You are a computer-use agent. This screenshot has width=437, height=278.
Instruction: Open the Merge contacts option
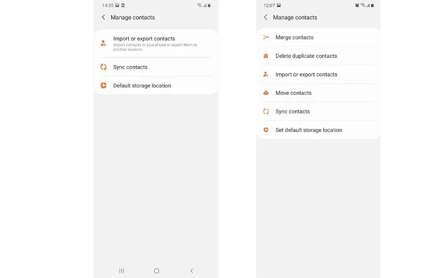[x=318, y=37]
